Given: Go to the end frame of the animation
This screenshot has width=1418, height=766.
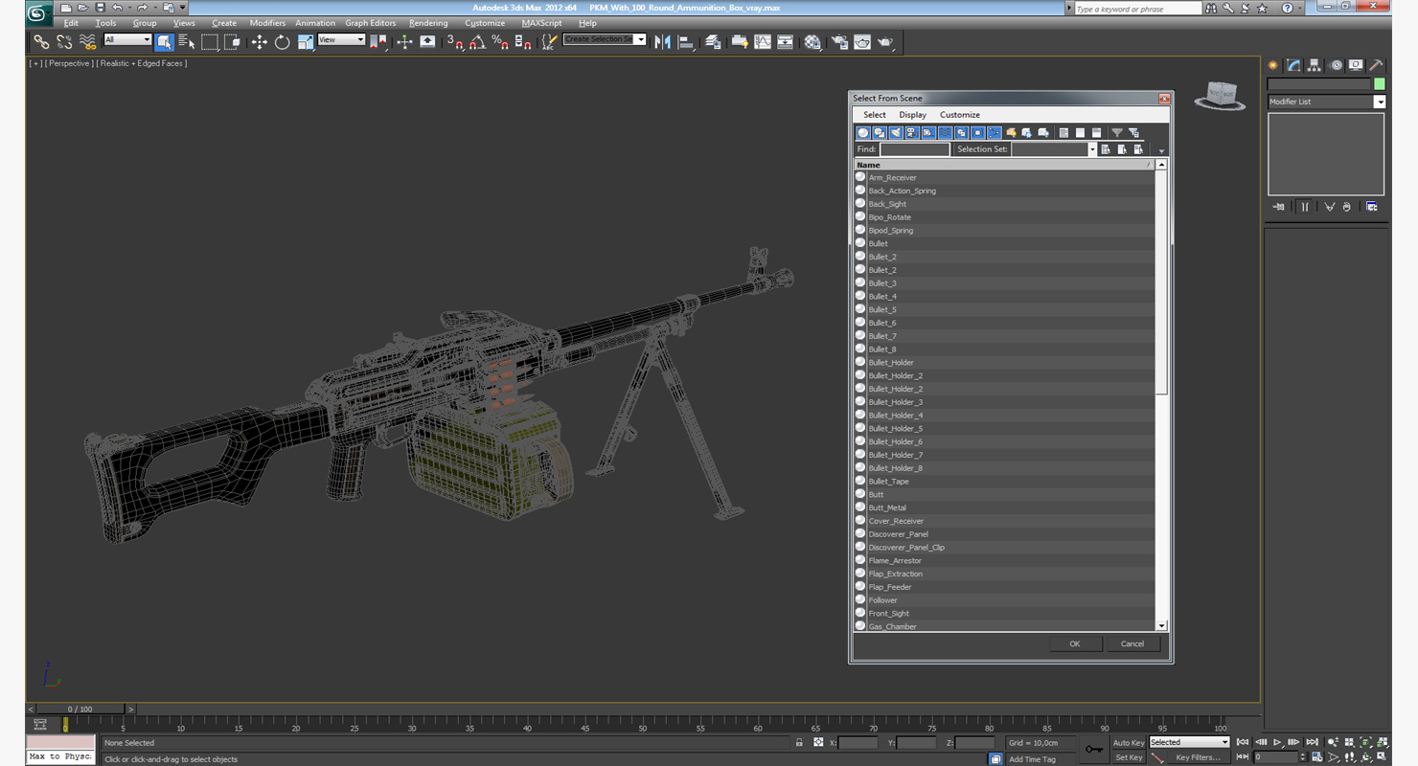Looking at the screenshot, I should 1312,742.
